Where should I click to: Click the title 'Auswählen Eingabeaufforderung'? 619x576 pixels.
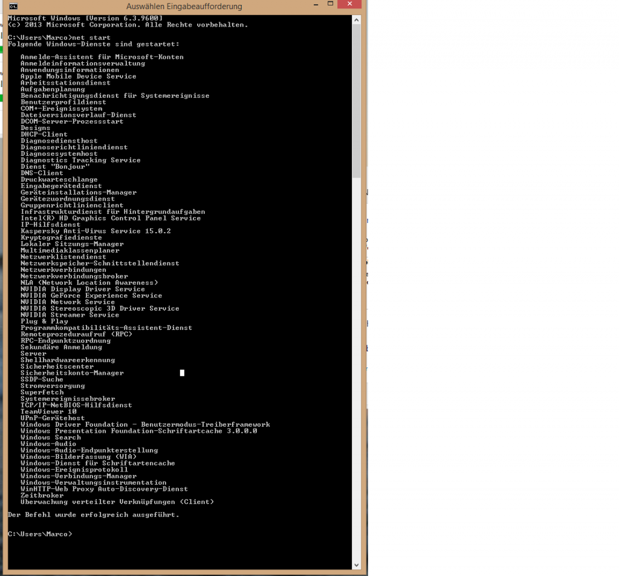184,6
